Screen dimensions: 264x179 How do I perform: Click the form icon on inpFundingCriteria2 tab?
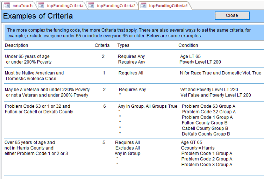tap(92, 6)
